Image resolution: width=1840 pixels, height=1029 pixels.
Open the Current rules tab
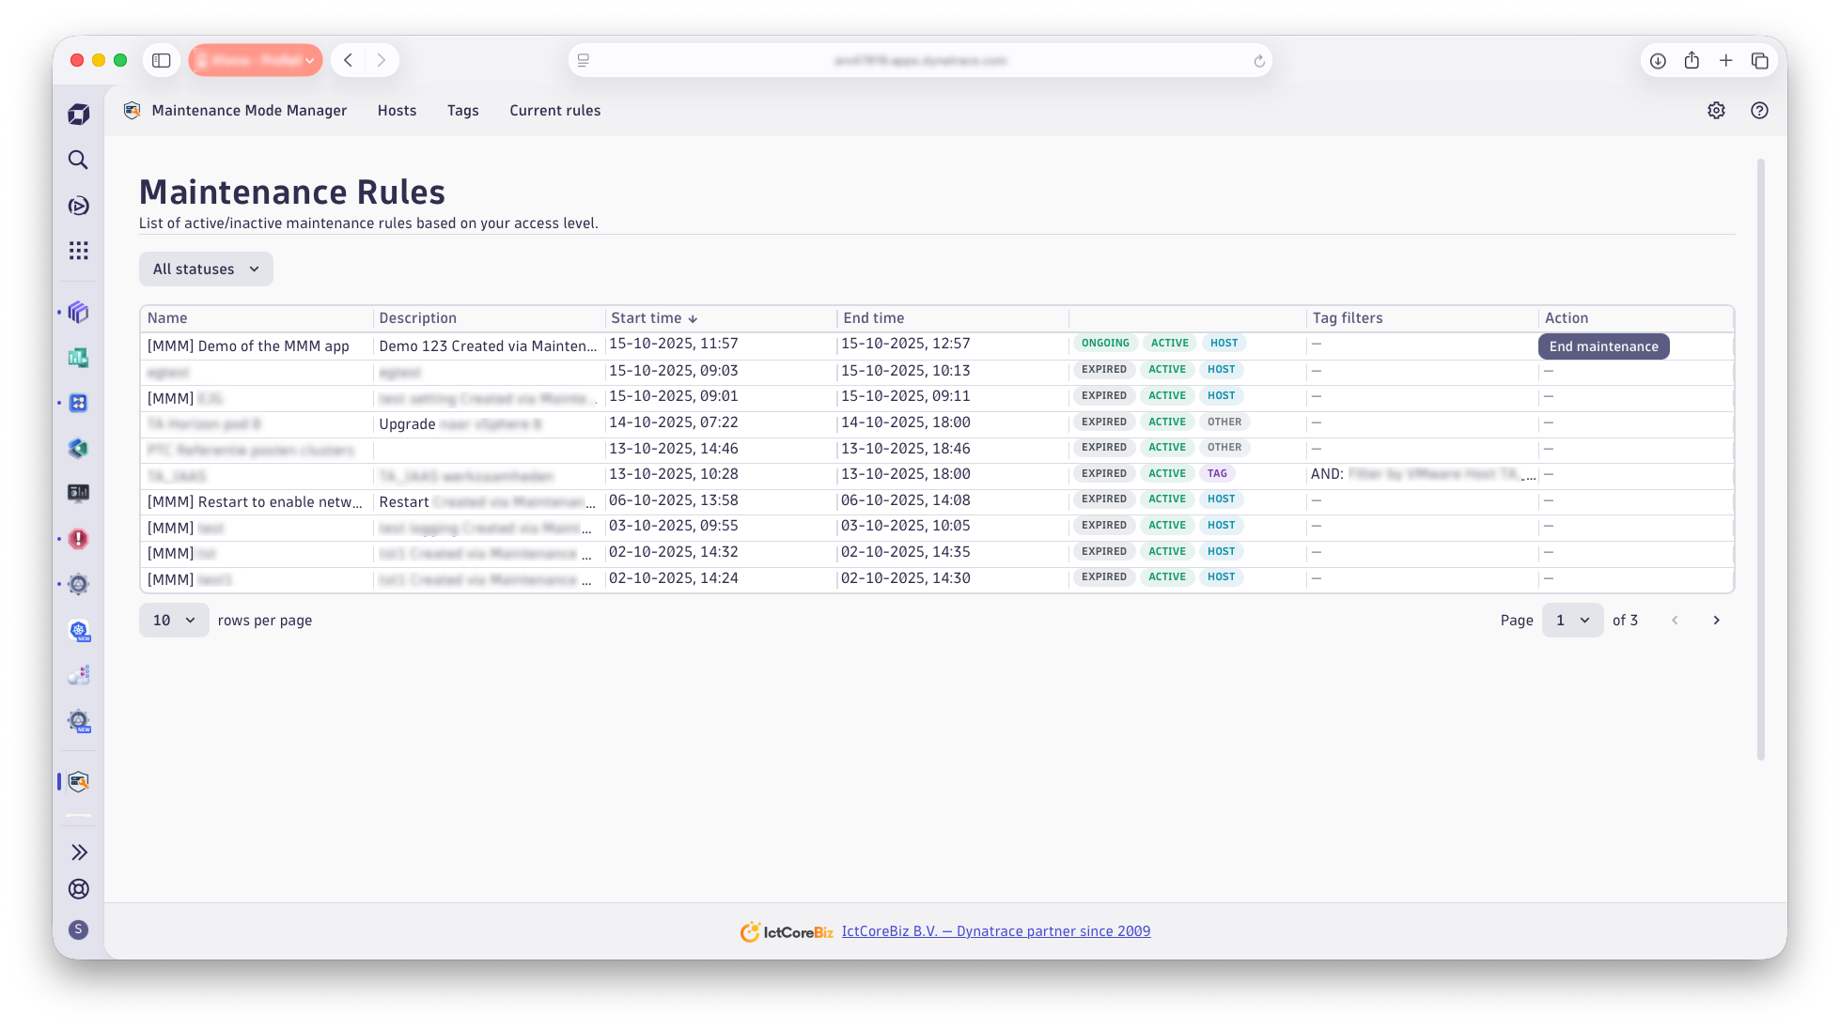[554, 110]
